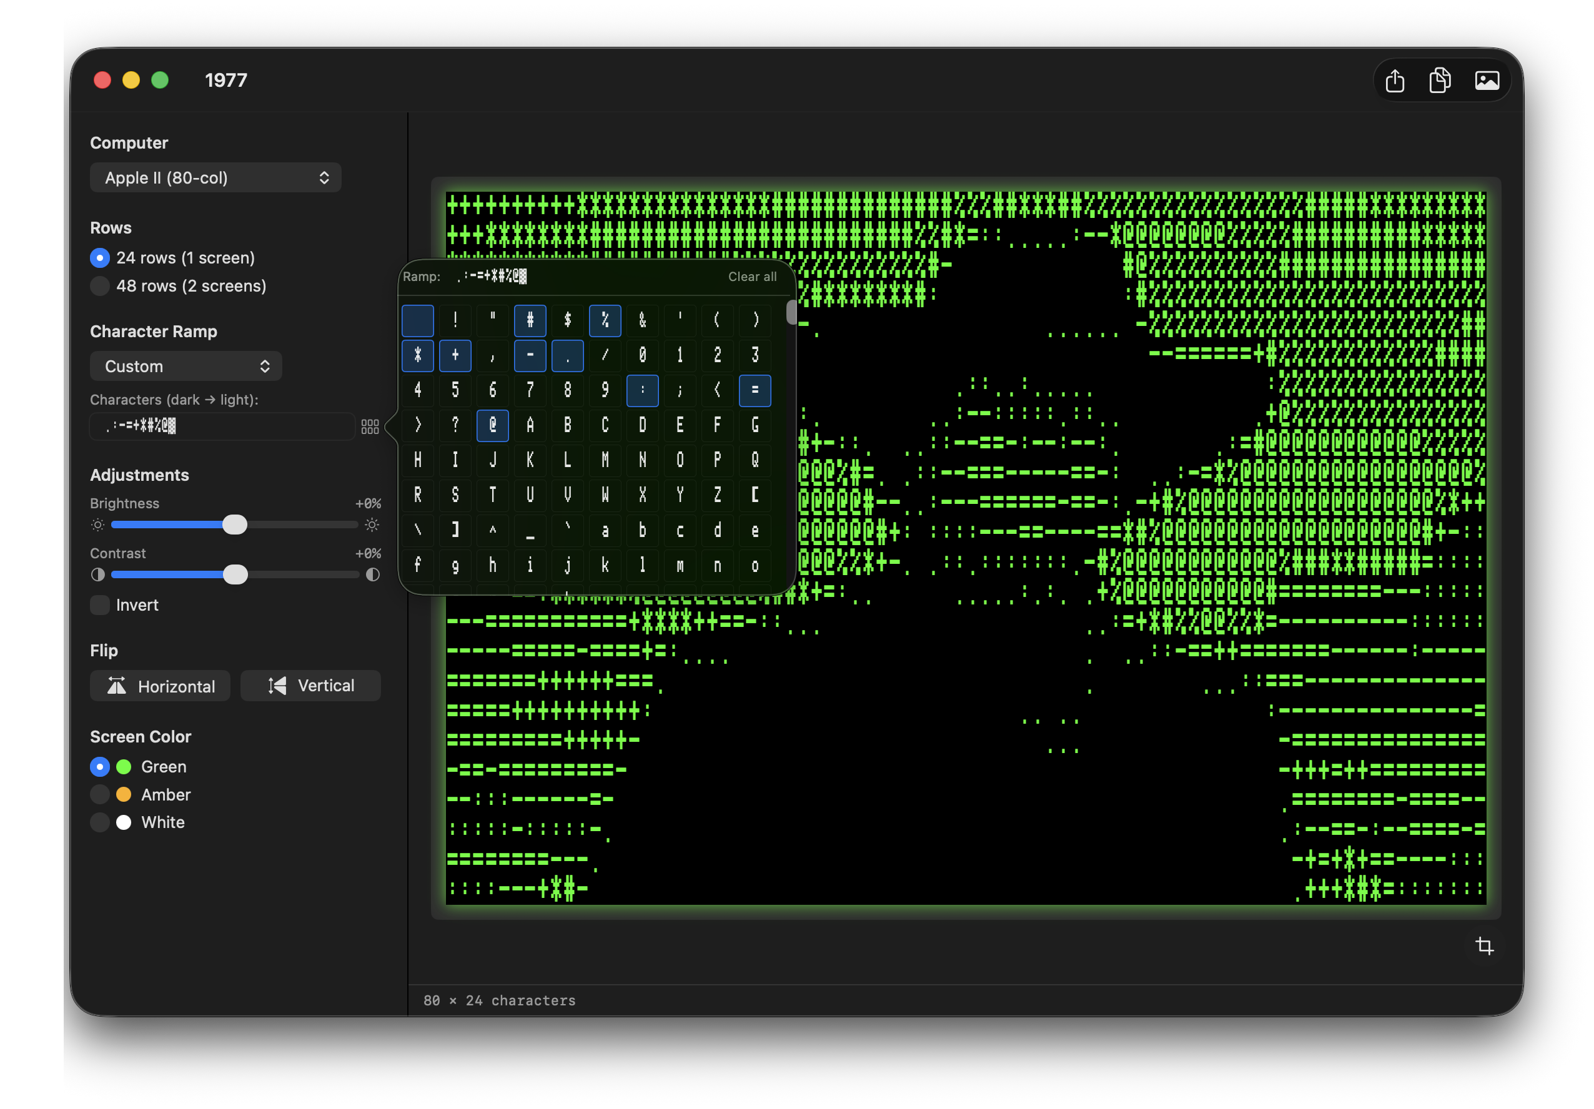Click the Vertical flip button
Viewport: 1594px width, 1109px height.
click(x=310, y=686)
